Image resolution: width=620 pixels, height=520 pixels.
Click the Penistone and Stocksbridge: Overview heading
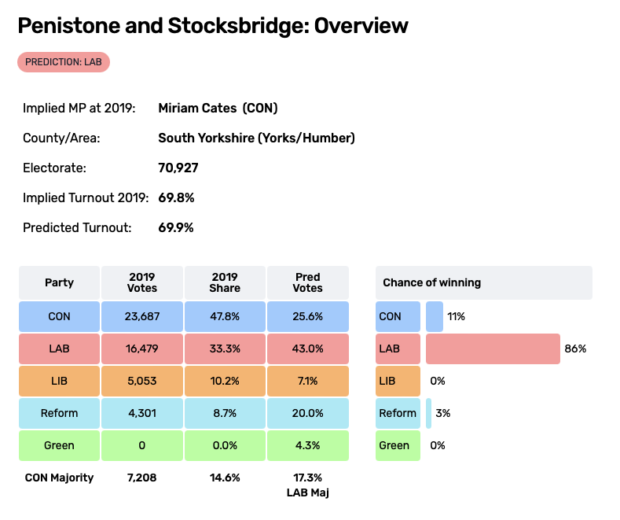pos(213,26)
